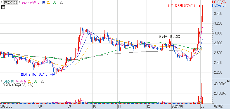This screenshot has width=230, height=109.
Task: Click the volume readout 13,786,456주(32,12%)
Action: (x=17, y=85)
